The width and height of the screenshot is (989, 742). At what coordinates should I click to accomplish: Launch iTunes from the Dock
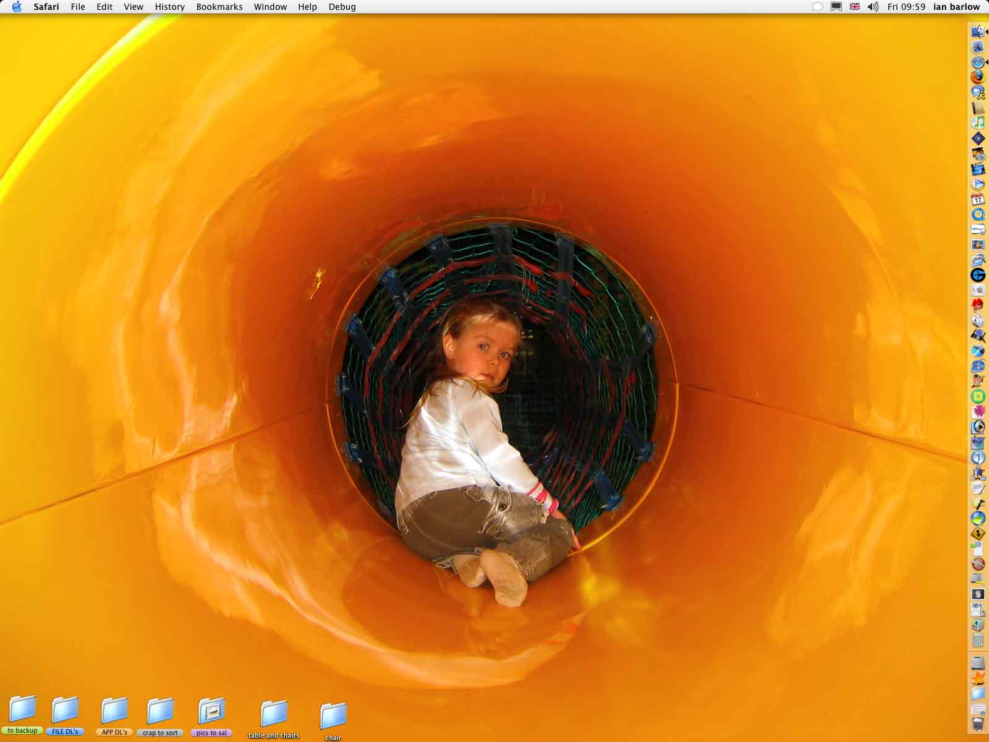(978, 123)
